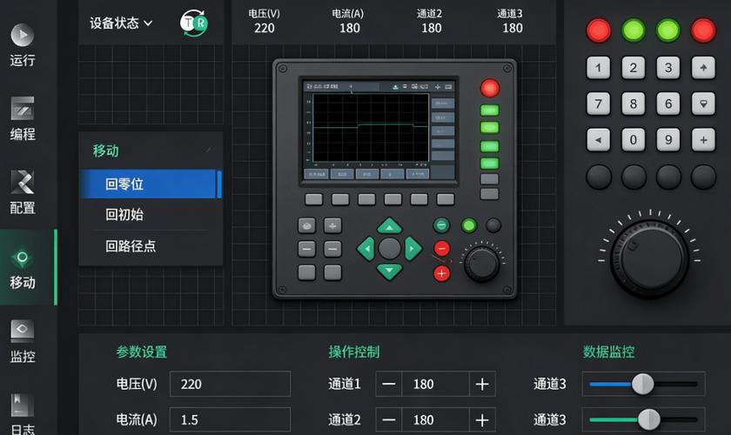Toggle the red round button beside device screen
Viewport: 731px width, 435px height.
[x=489, y=88]
